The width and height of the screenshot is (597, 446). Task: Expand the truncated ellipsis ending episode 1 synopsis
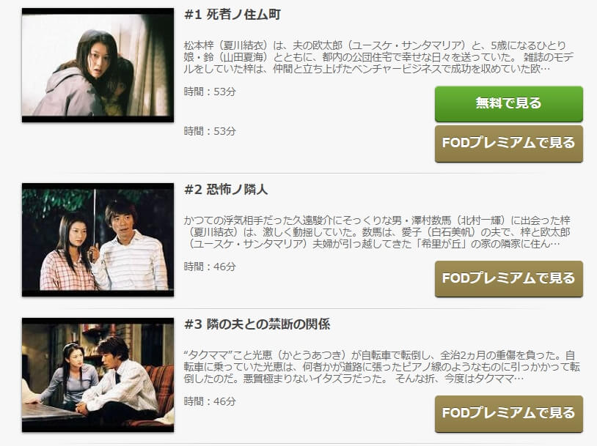pyautogui.click(x=546, y=70)
